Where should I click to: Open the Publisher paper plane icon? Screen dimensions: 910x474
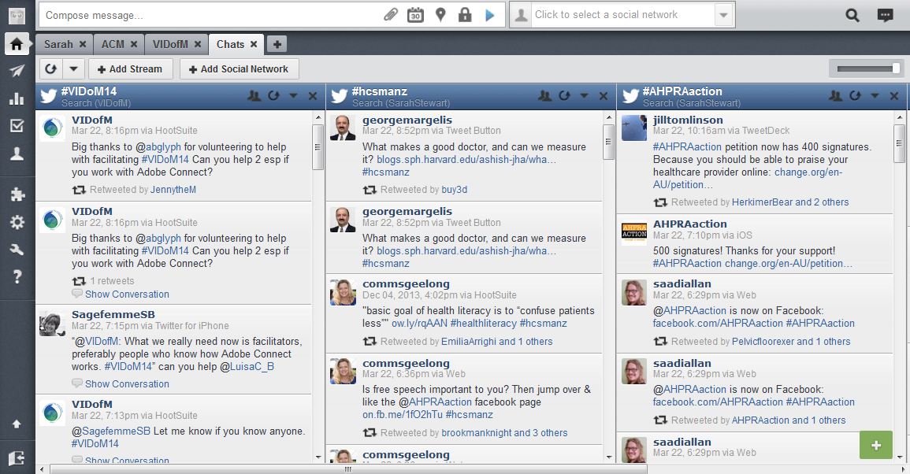click(x=17, y=71)
